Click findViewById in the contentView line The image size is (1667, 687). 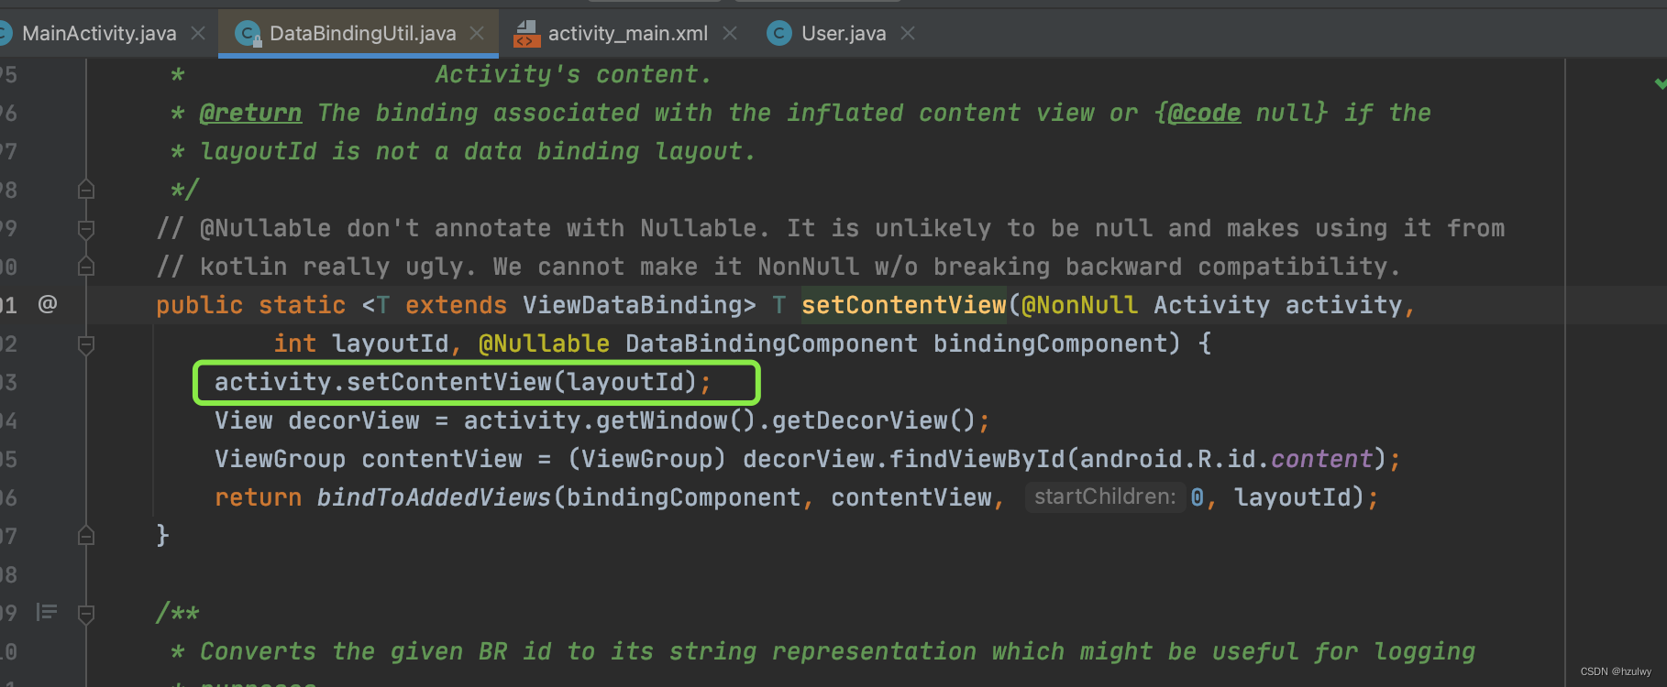tap(977, 459)
